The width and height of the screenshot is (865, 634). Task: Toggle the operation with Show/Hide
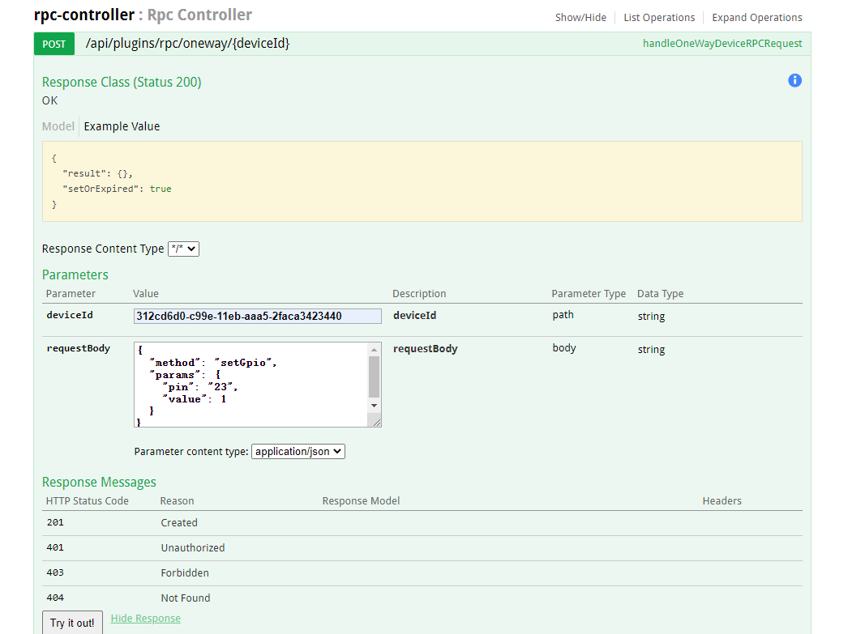pyautogui.click(x=580, y=17)
